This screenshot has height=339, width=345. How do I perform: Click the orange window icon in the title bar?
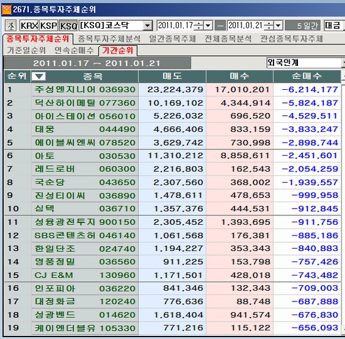pyautogui.click(x=6, y=9)
